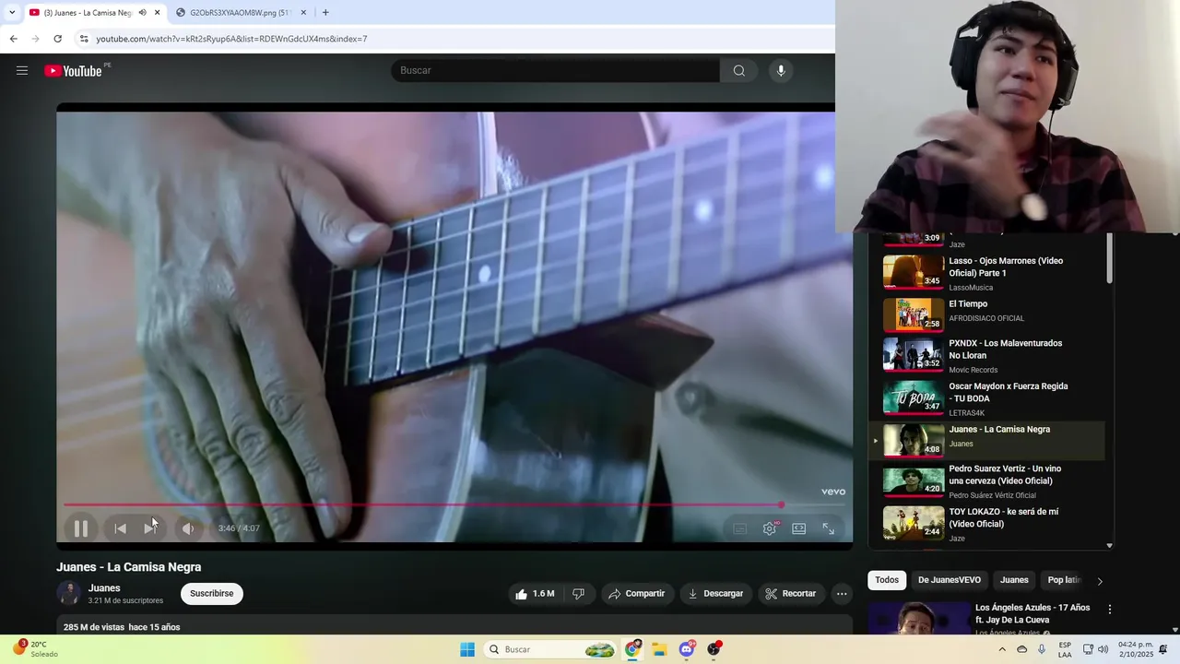Select the De JuanesVEVO filter chip
The height and width of the screenshot is (664, 1180).
point(950,580)
